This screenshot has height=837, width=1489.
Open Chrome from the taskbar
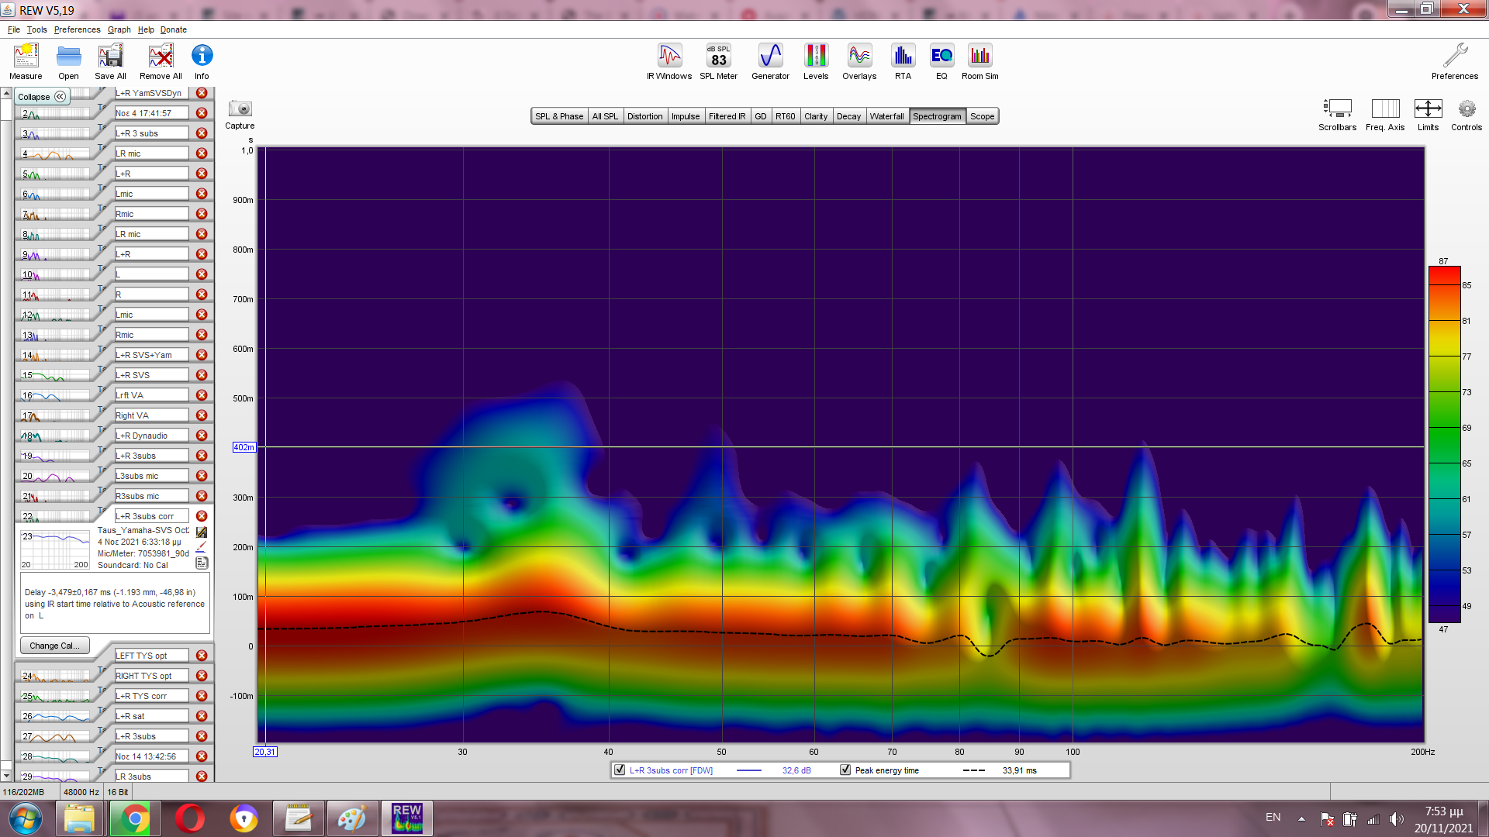point(135,818)
